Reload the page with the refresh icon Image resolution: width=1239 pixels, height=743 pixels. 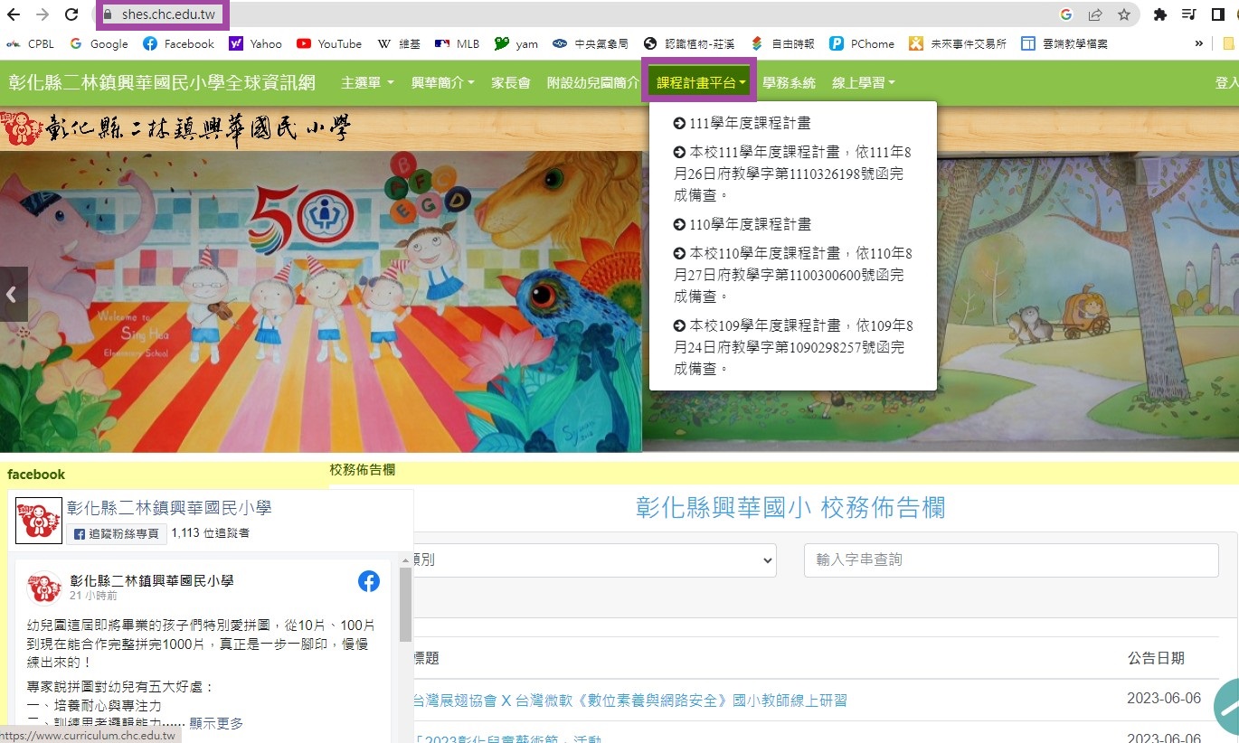coord(71,14)
